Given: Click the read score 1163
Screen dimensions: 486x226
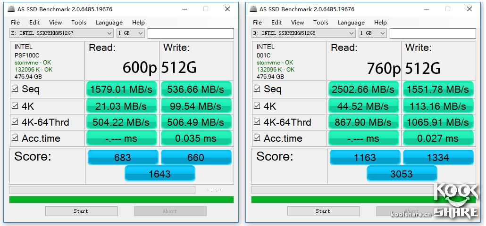Looking at the screenshot, I should point(365,157).
